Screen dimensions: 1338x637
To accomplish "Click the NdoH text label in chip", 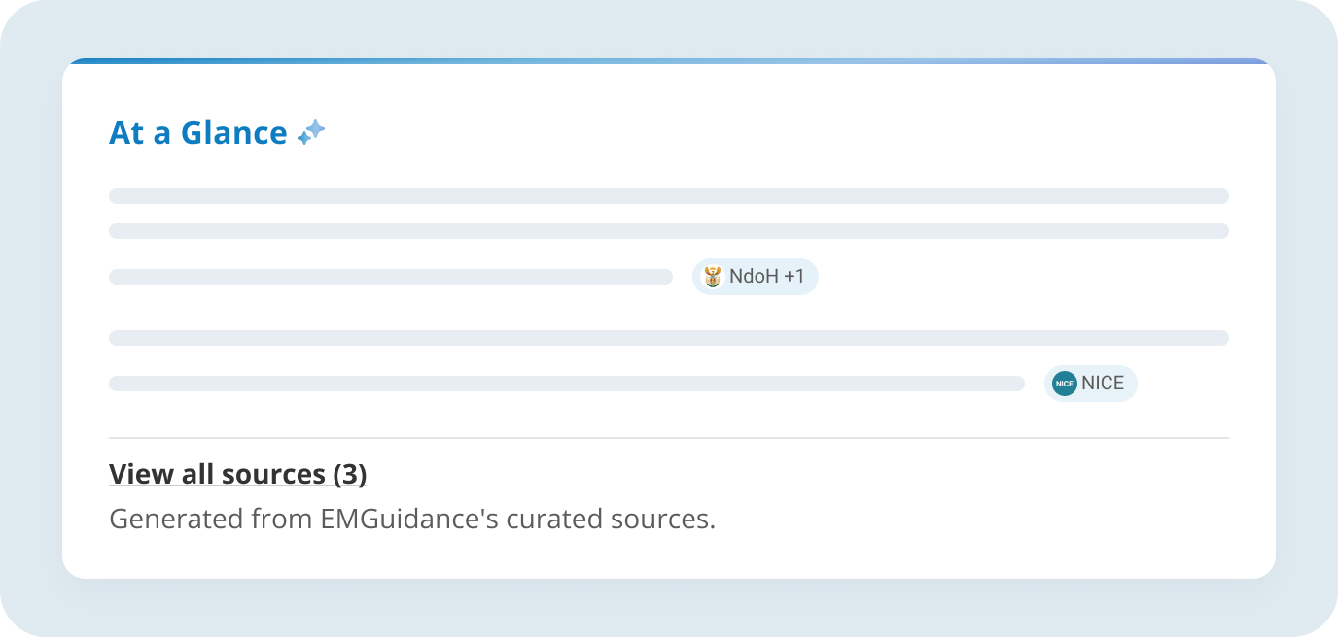I will pos(755,277).
